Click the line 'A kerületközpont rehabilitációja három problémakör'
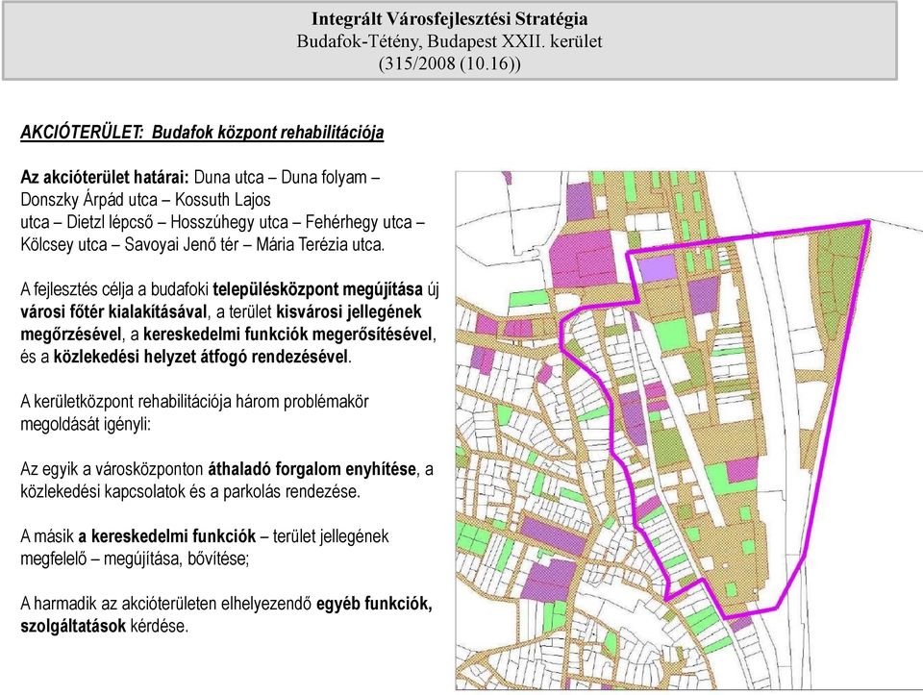 pos(194,402)
